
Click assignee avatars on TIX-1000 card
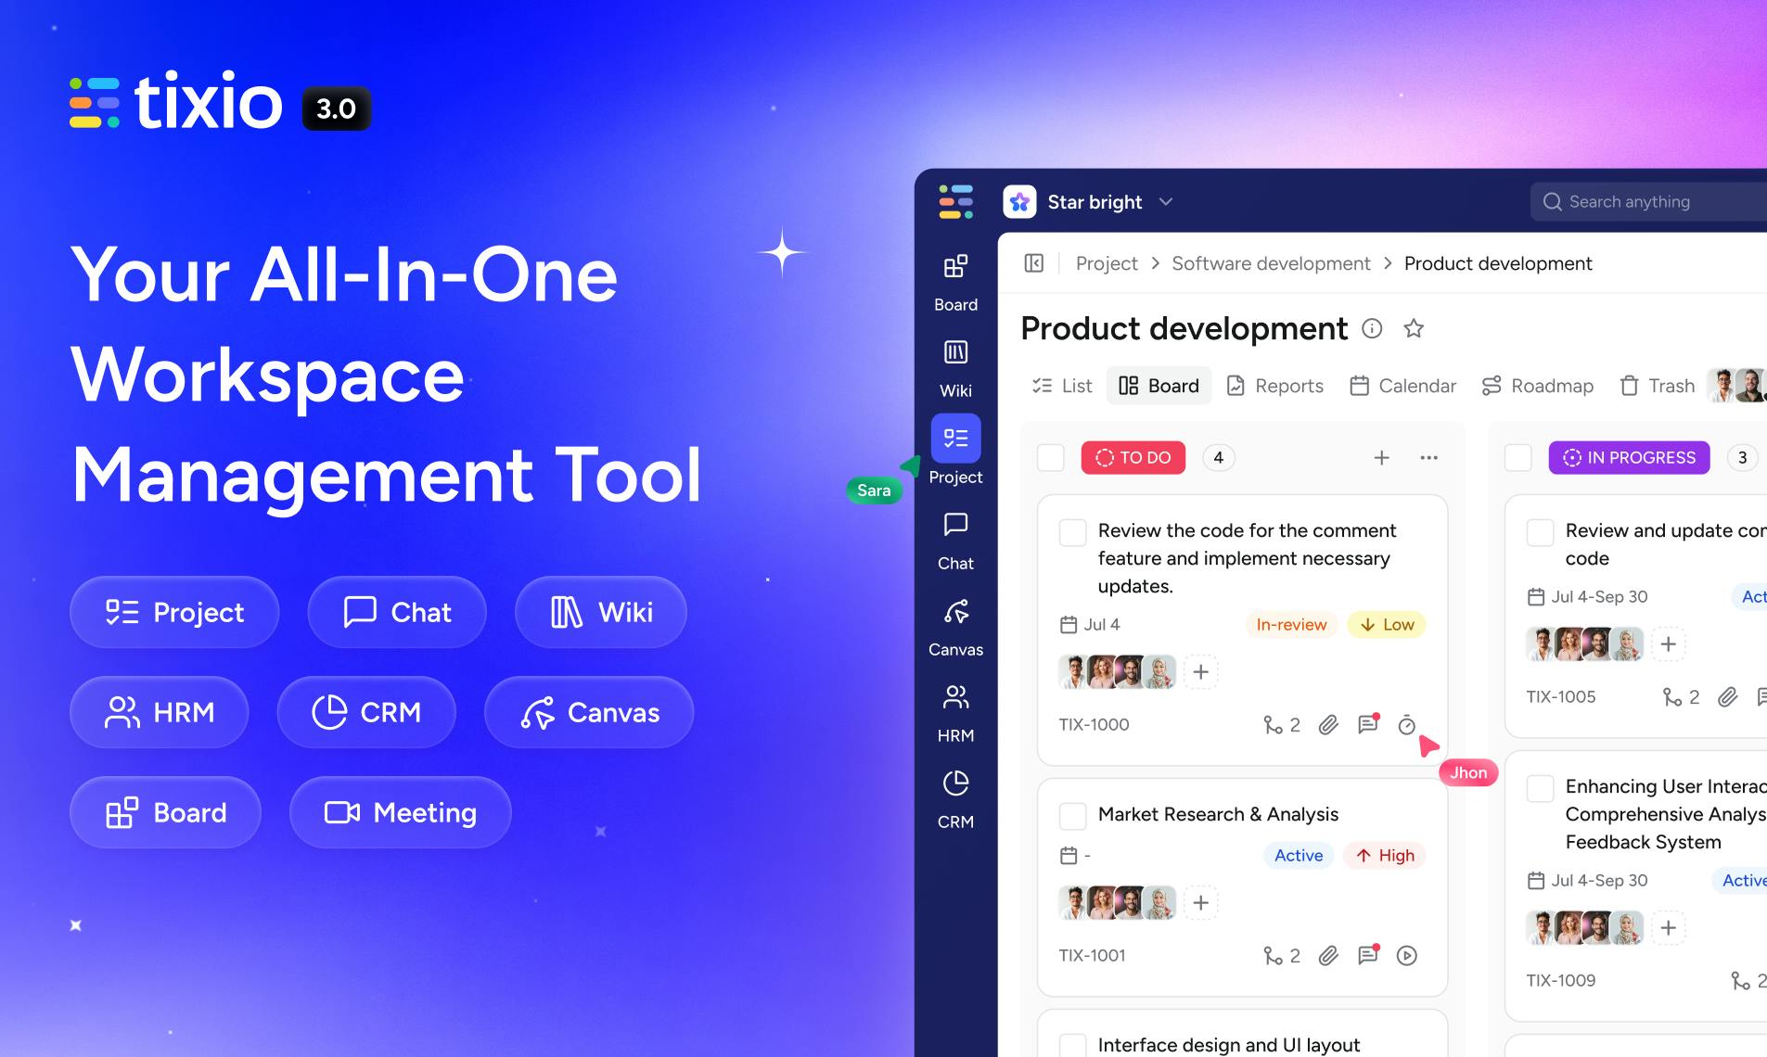[x=1119, y=671]
